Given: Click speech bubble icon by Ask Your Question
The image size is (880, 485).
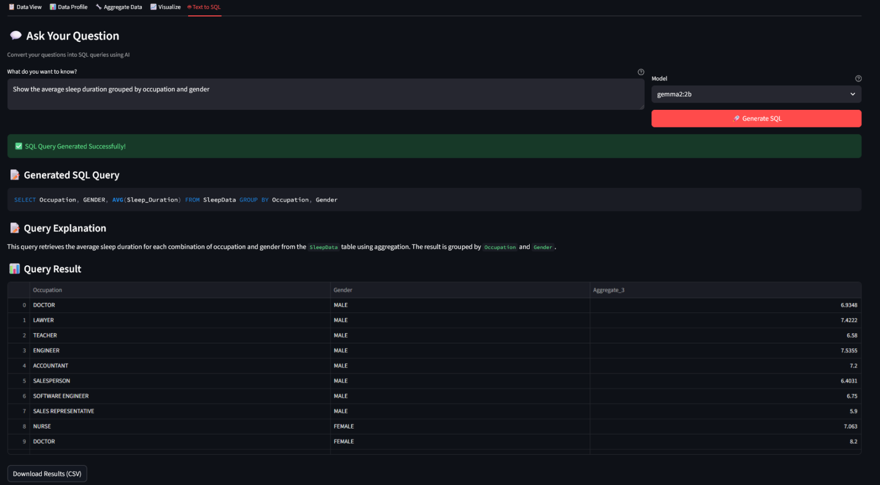Looking at the screenshot, I should 15,36.
